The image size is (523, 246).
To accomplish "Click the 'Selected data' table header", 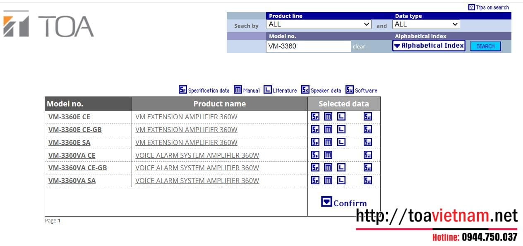I will click(x=344, y=104).
